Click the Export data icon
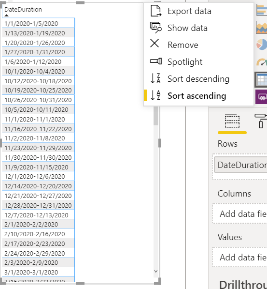Screen dimensions: 267x289 156,11
